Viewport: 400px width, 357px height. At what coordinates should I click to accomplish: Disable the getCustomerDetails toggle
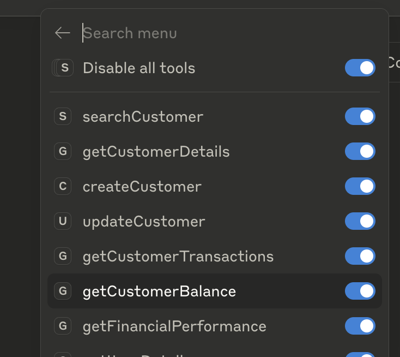click(x=360, y=151)
